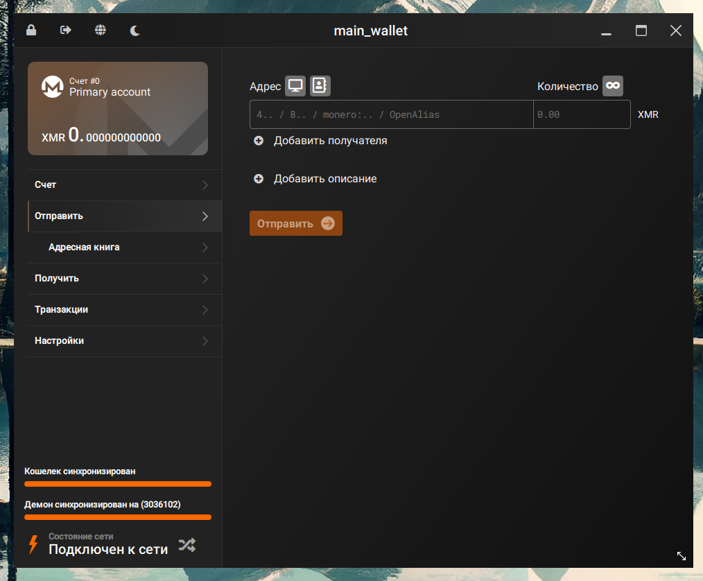Click the close wallet exit icon
703x581 pixels.
point(66,31)
